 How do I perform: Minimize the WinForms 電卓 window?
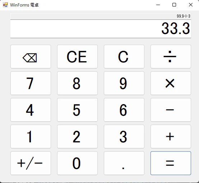pos(158,5)
